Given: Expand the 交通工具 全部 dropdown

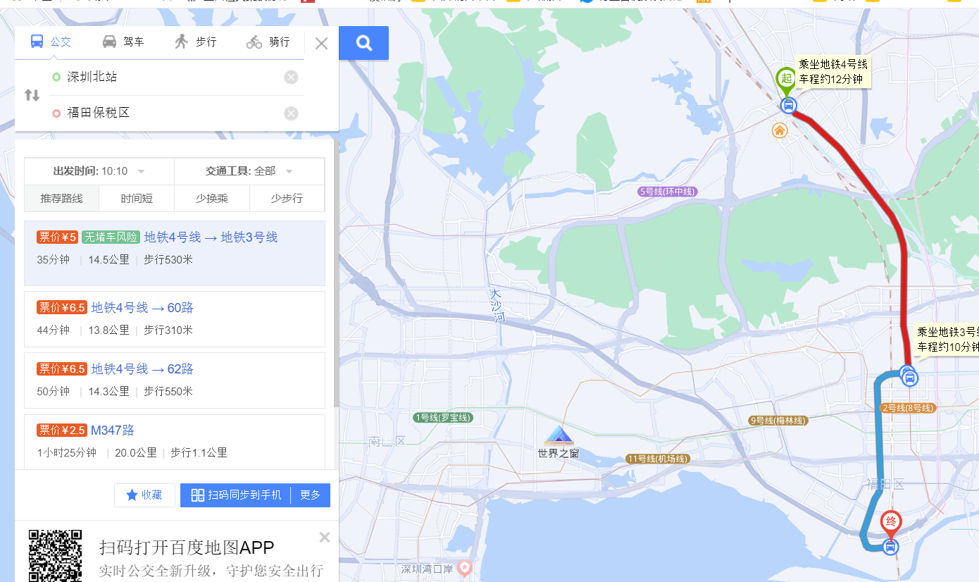Looking at the screenshot, I should click(x=249, y=171).
